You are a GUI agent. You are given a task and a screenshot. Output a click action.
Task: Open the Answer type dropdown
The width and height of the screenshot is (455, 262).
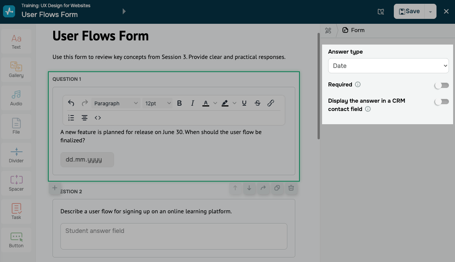(388, 66)
